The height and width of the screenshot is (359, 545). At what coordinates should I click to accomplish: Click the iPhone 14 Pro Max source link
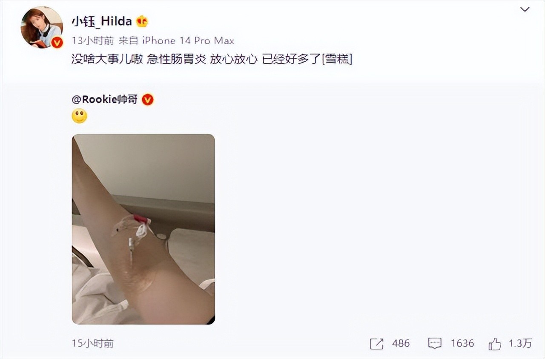(188, 41)
